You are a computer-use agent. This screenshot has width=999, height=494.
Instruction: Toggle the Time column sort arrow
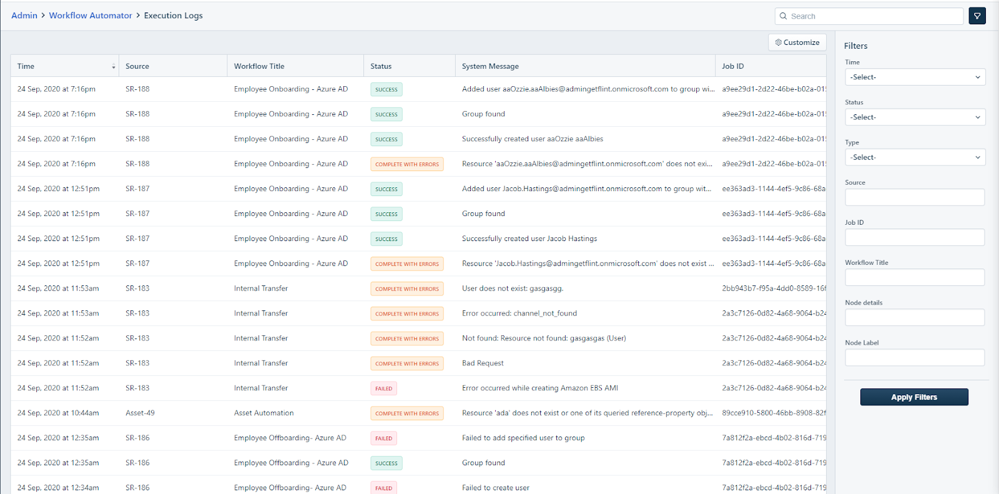point(113,66)
